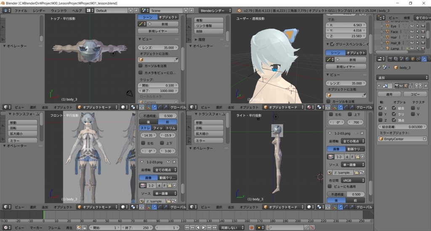Jump to the timeline start frame

pyautogui.click(x=186, y=228)
